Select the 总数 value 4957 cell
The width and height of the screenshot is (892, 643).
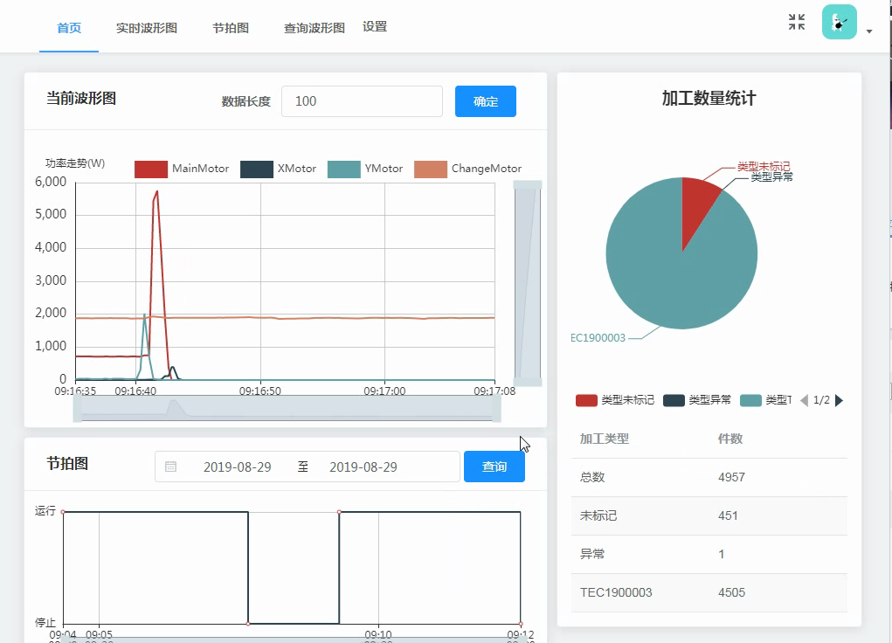731,477
